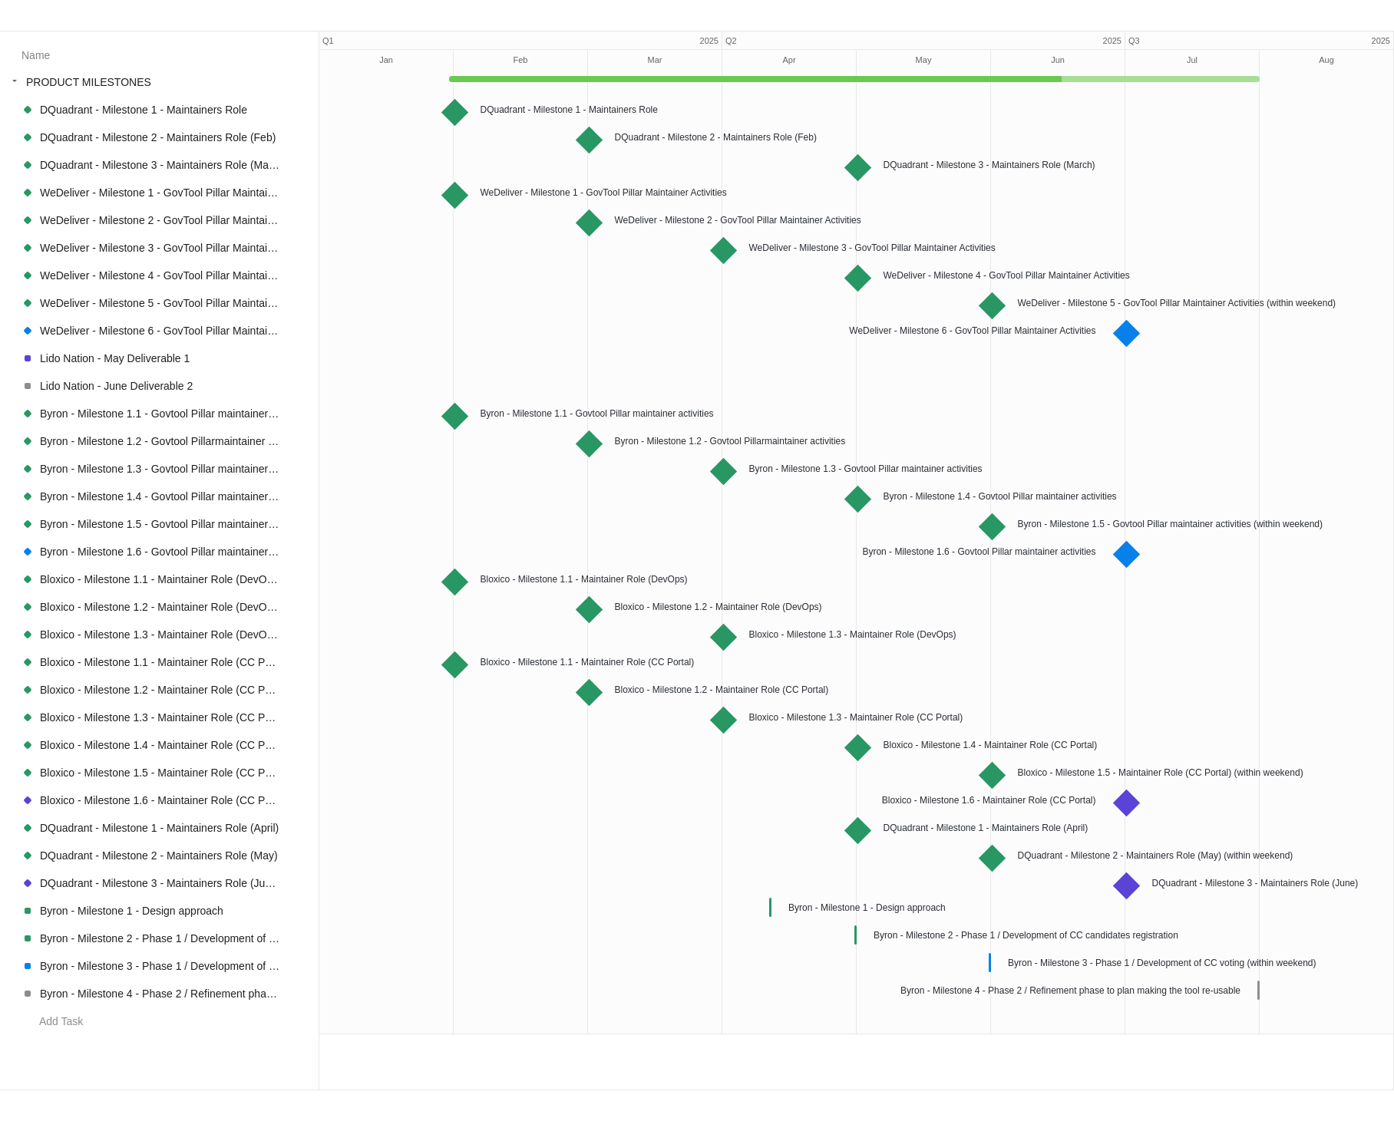Collapse the PRODUCT MILESTONES group
Image resolution: width=1394 pixels, height=1121 pixels.
(15, 81)
